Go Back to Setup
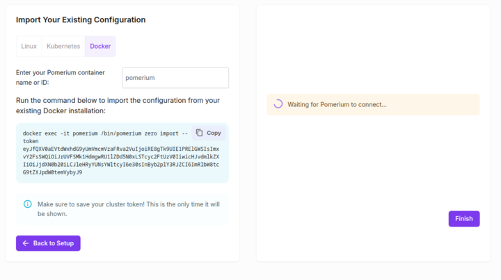The width and height of the screenshot is (501, 280). [x=48, y=243]
